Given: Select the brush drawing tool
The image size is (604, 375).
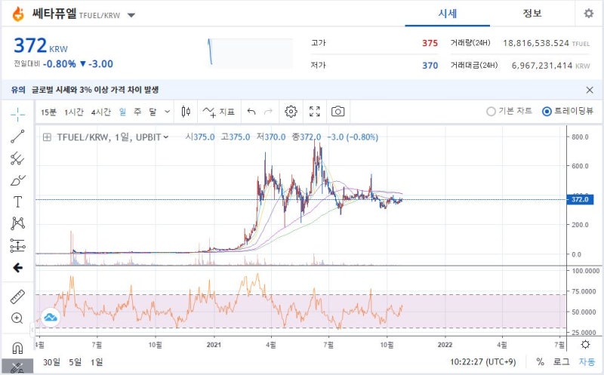Looking at the screenshot, I should tap(17, 180).
